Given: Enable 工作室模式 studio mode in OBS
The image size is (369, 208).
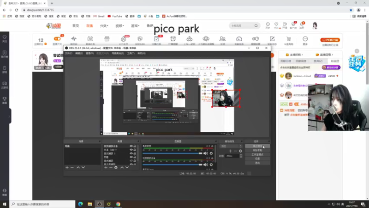Looking at the screenshot, I should 257,155.
